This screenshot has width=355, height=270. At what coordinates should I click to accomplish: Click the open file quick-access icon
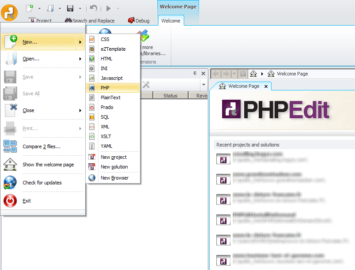click(50, 8)
